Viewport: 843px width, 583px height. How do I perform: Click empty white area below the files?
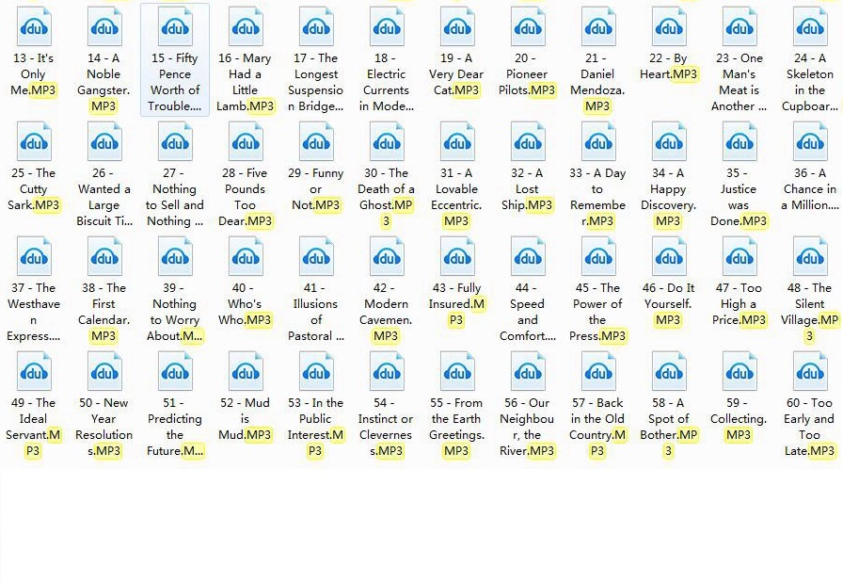[x=421, y=527]
